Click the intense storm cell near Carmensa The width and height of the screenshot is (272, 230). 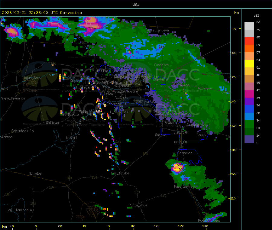tap(177, 168)
